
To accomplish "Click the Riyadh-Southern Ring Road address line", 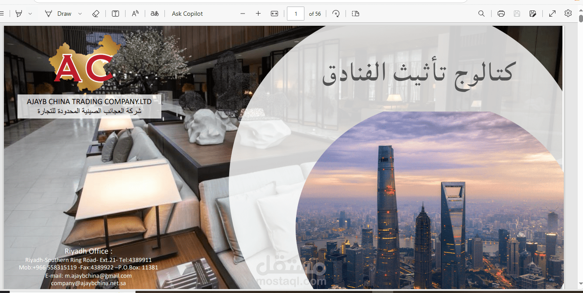I will (x=88, y=260).
